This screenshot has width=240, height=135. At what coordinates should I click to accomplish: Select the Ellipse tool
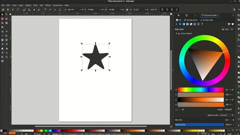coord(7,19)
